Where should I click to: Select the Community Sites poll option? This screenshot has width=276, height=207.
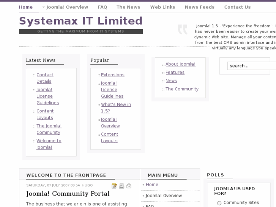(x=219, y=203)
